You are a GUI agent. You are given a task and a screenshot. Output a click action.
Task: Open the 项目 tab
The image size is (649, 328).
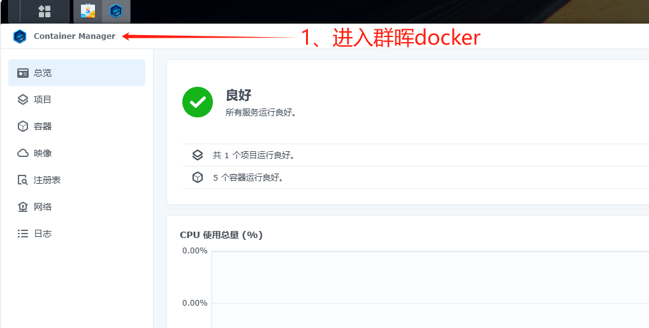click(x=77, y=100)
